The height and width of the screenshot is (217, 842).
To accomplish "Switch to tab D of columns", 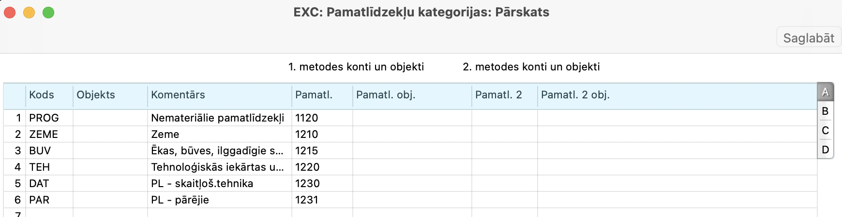I will point(825,150).
